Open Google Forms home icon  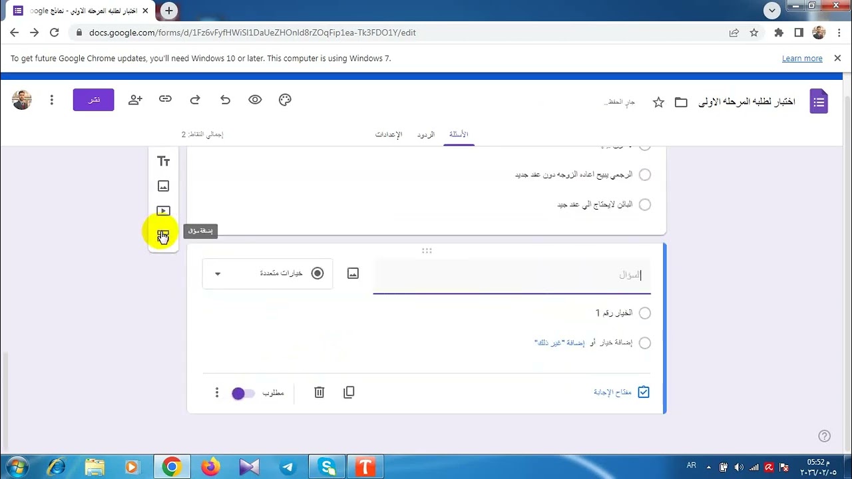click(x=819, y=102)
